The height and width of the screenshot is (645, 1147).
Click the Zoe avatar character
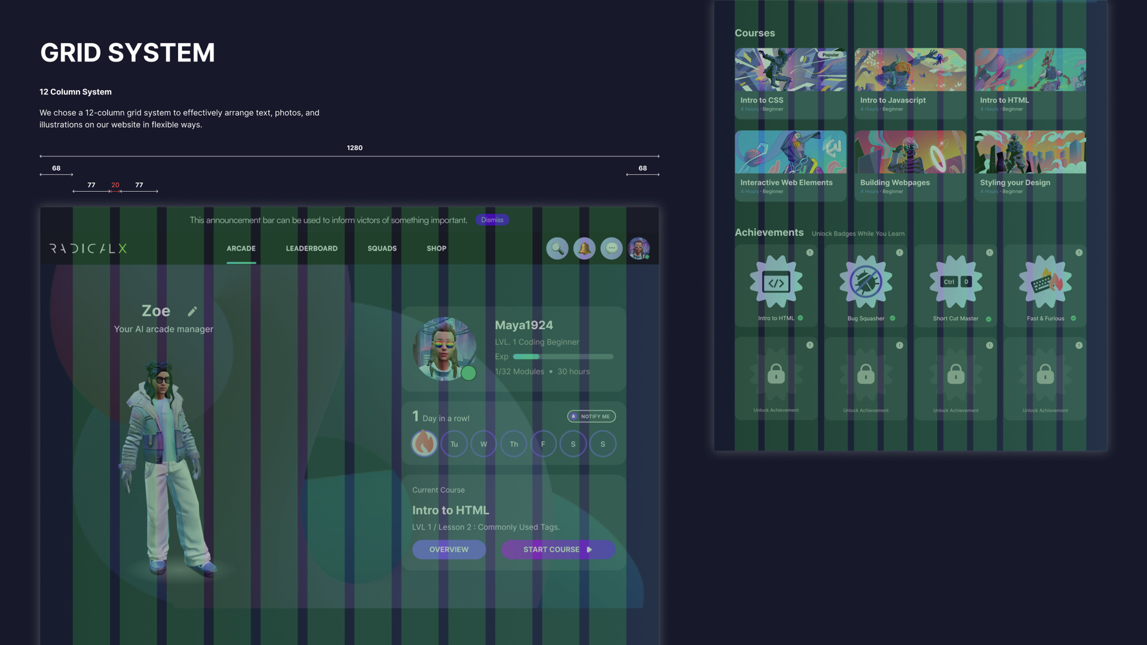[x=167, y=469]
